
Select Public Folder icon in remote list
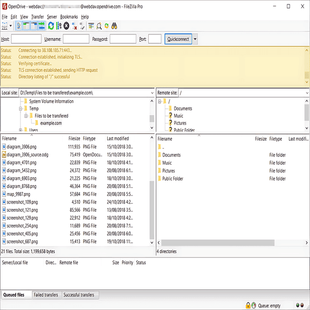click(x=160, y=178)
